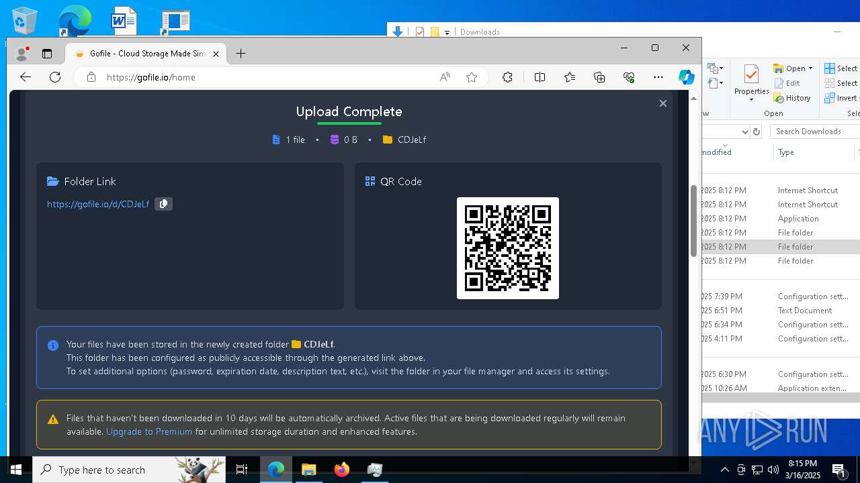Click the Edge profile icon
This screenshot has width=860, height=483.
(22, 54)
